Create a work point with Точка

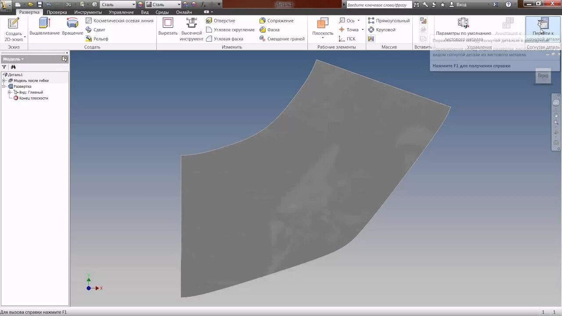[349, 30]
